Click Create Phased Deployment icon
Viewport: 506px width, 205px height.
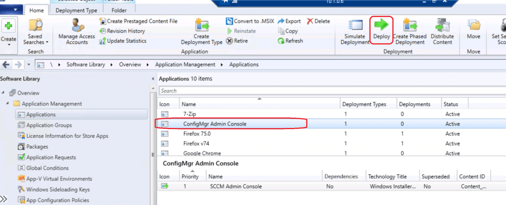coord(410,32)
